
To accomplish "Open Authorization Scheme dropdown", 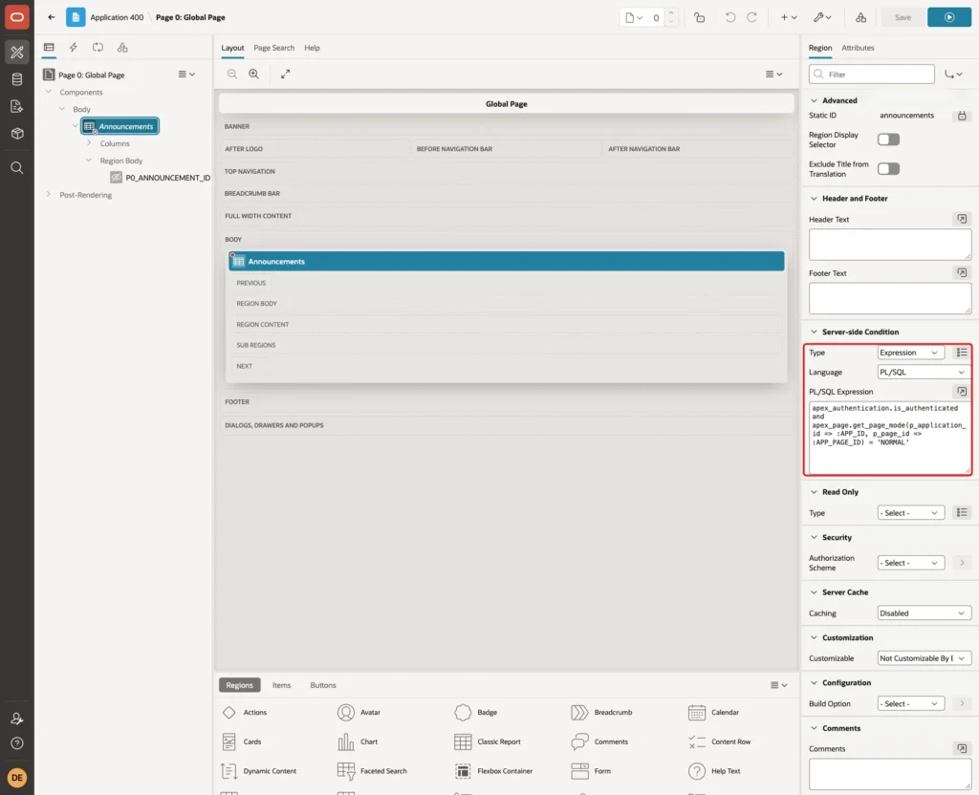I will [910, 563].
